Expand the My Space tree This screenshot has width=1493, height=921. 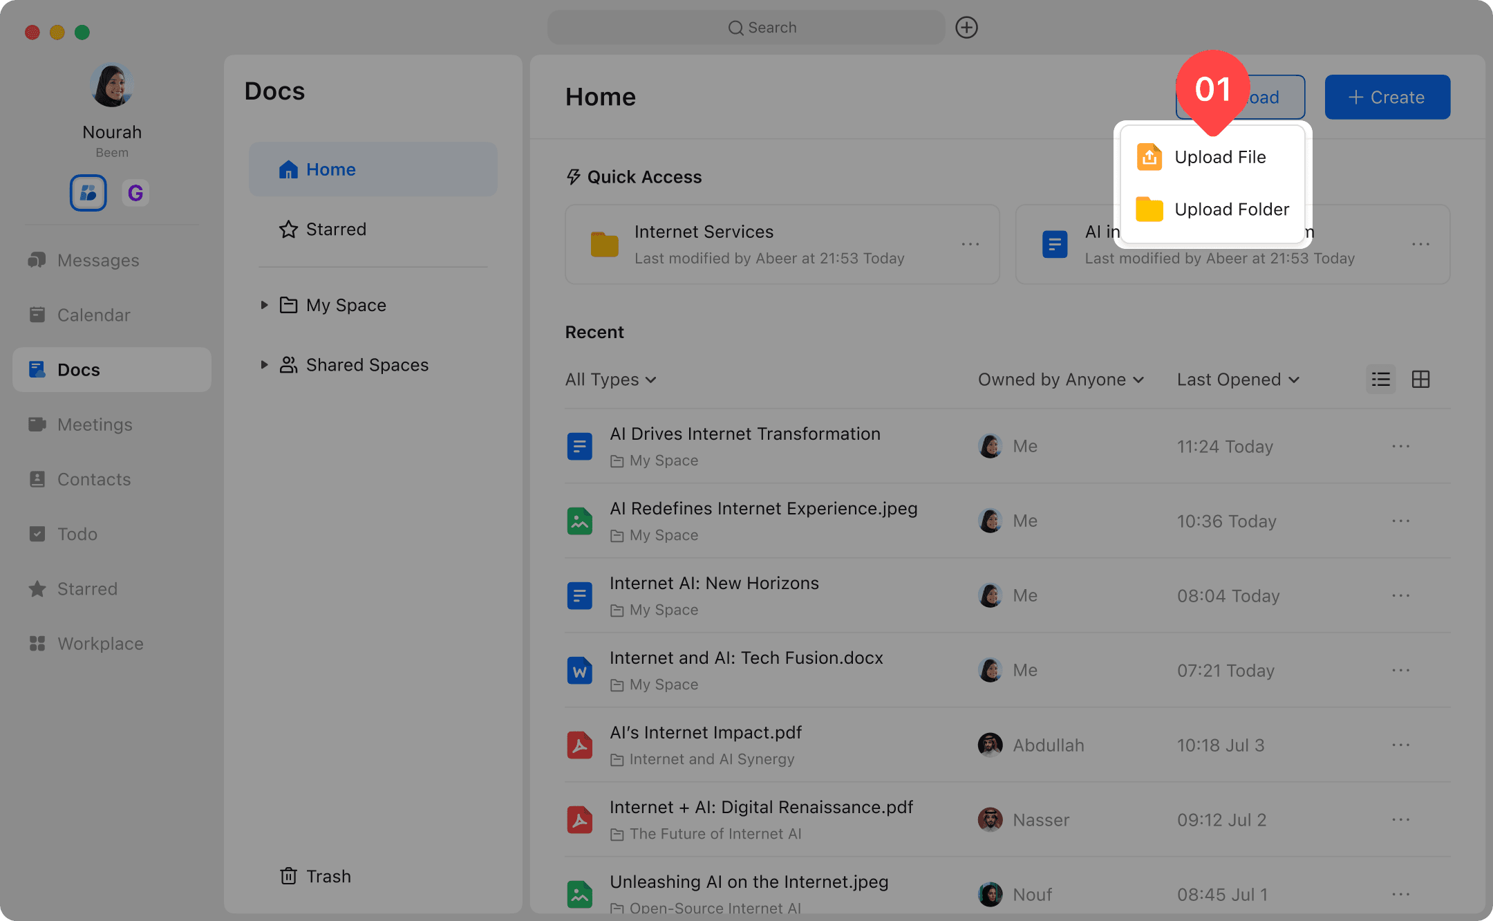pos(264,305)
